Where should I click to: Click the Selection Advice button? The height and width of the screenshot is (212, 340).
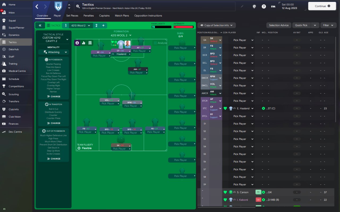pyautogui.click(x=279, y=25)
